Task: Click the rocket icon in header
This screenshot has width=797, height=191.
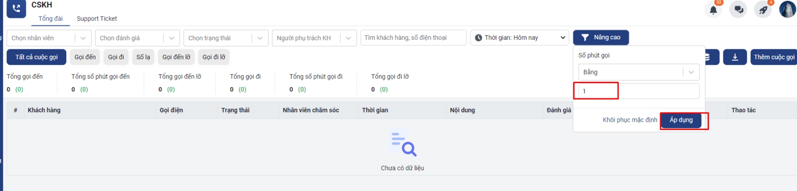Action: point(763,9)
